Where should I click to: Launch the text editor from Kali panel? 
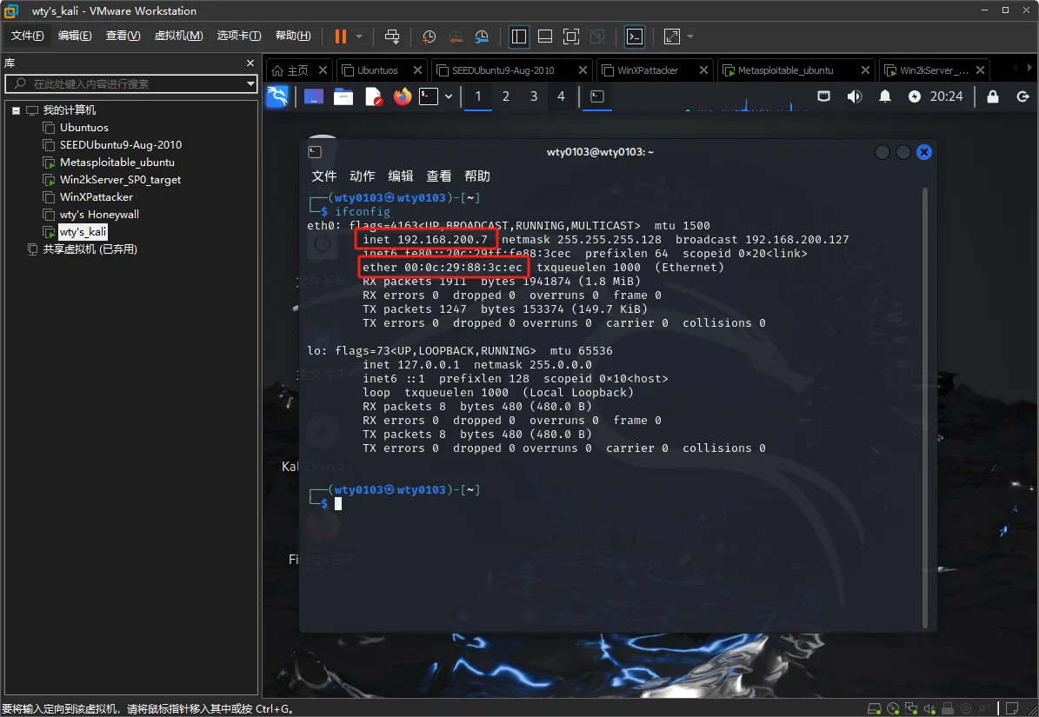tap(373, 96)
